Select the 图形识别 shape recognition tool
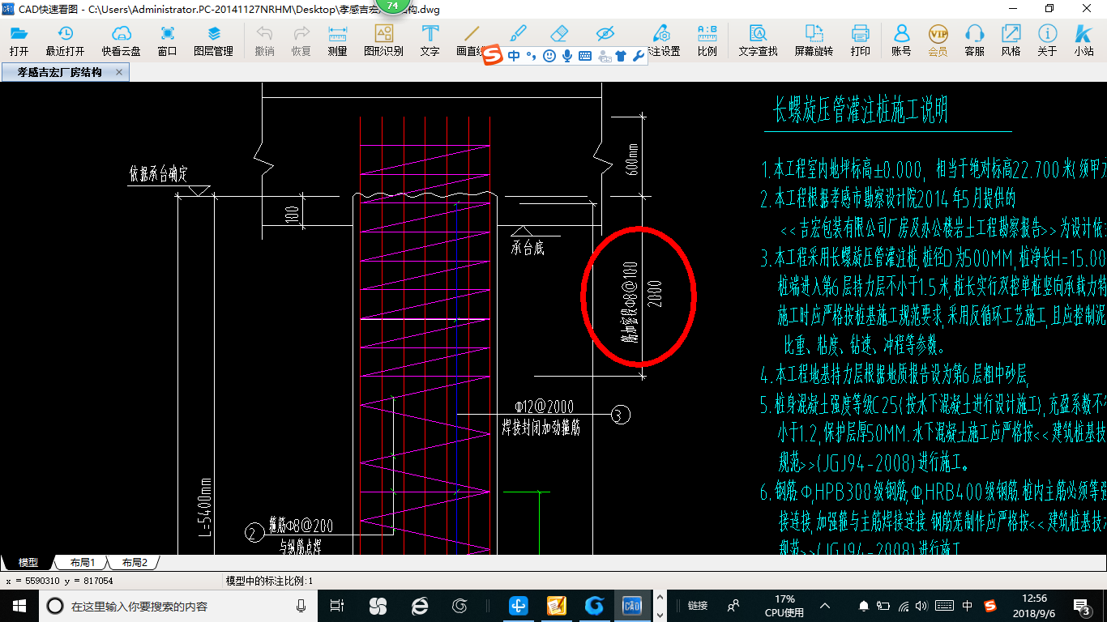1107x622 pixels. pyautogui.click(x=383, y=40)
